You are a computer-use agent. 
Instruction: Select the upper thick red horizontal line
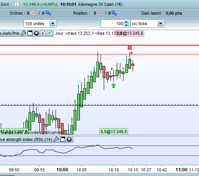[x=99, y=45]
